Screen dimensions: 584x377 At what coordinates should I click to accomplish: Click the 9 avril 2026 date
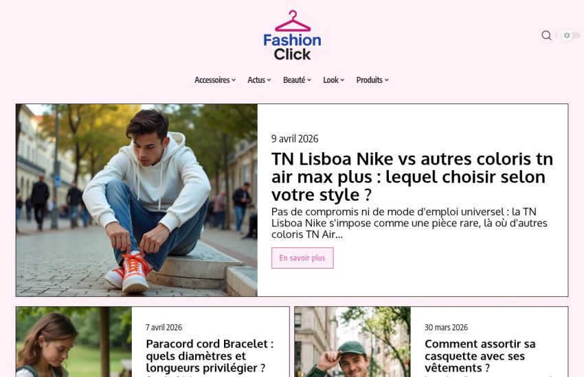pyautogui.click(x=295, y=138)
